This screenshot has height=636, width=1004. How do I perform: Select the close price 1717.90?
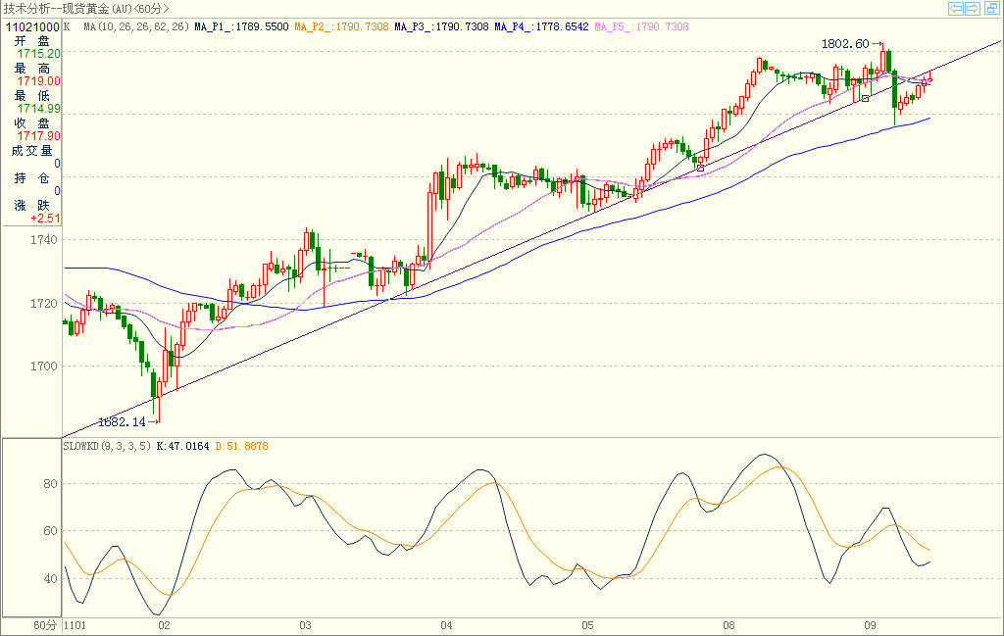(x=39, y=136)
